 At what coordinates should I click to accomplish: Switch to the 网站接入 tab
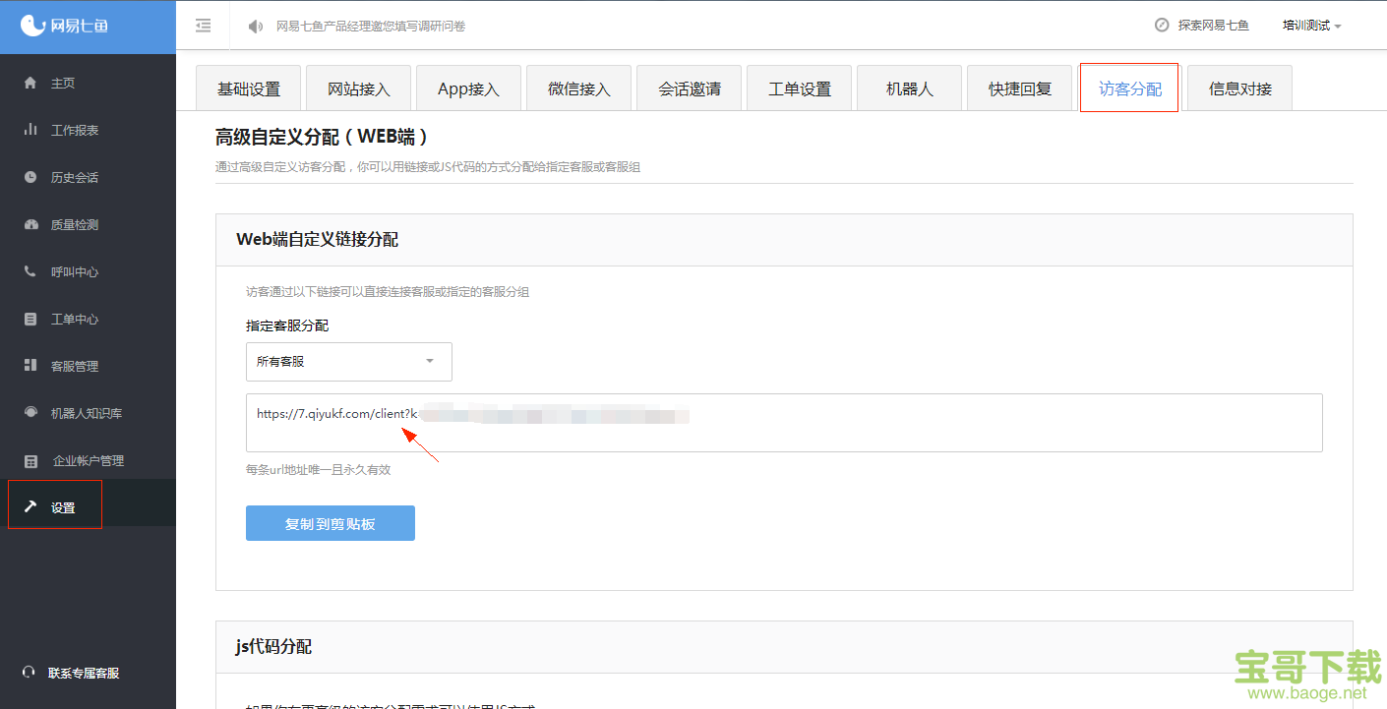[x=359, y=89]
